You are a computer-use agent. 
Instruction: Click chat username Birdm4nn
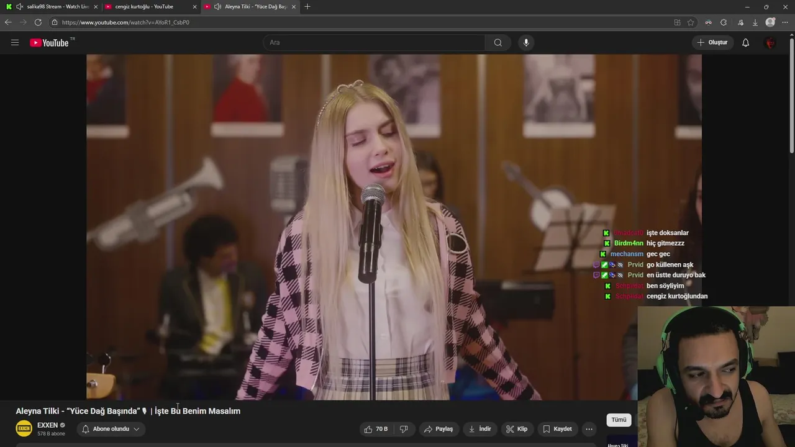pyautogui.click(x=629, y=243)
